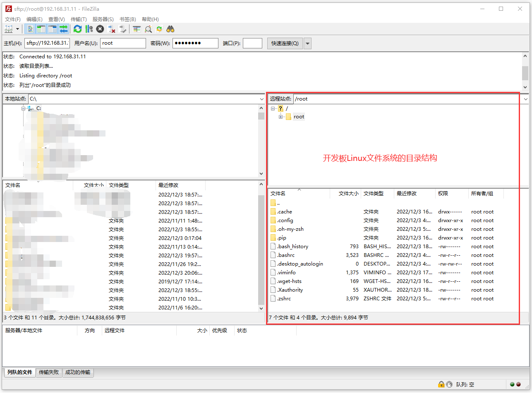This screenshot has height=393, width=532.
Task: Toggle processing of the transfer queue
Action: pos(89,29)
